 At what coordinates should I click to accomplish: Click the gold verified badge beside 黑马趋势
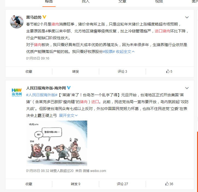pos(44,17)
